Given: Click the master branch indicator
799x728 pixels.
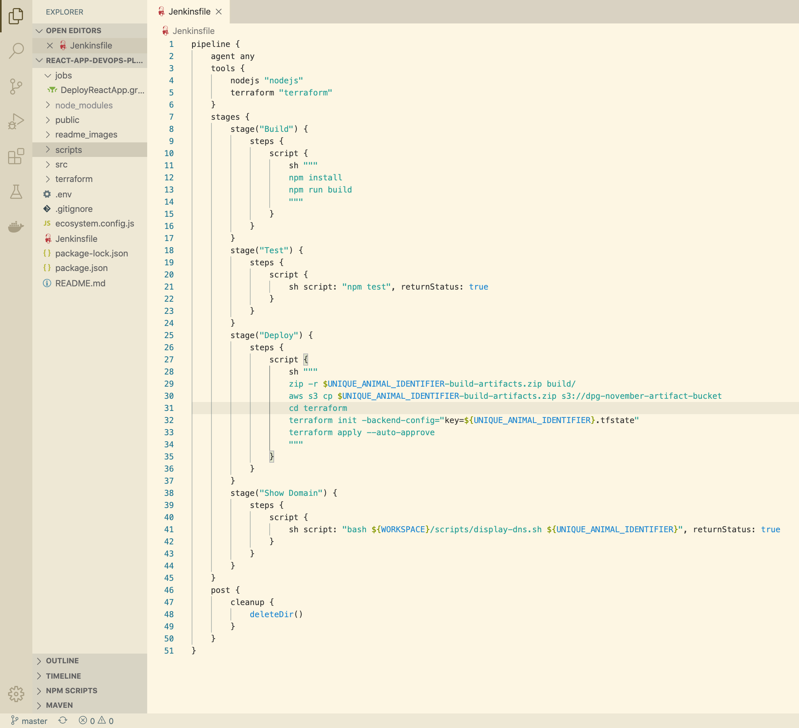Looking at the screenshot, I should coord(29,720).
